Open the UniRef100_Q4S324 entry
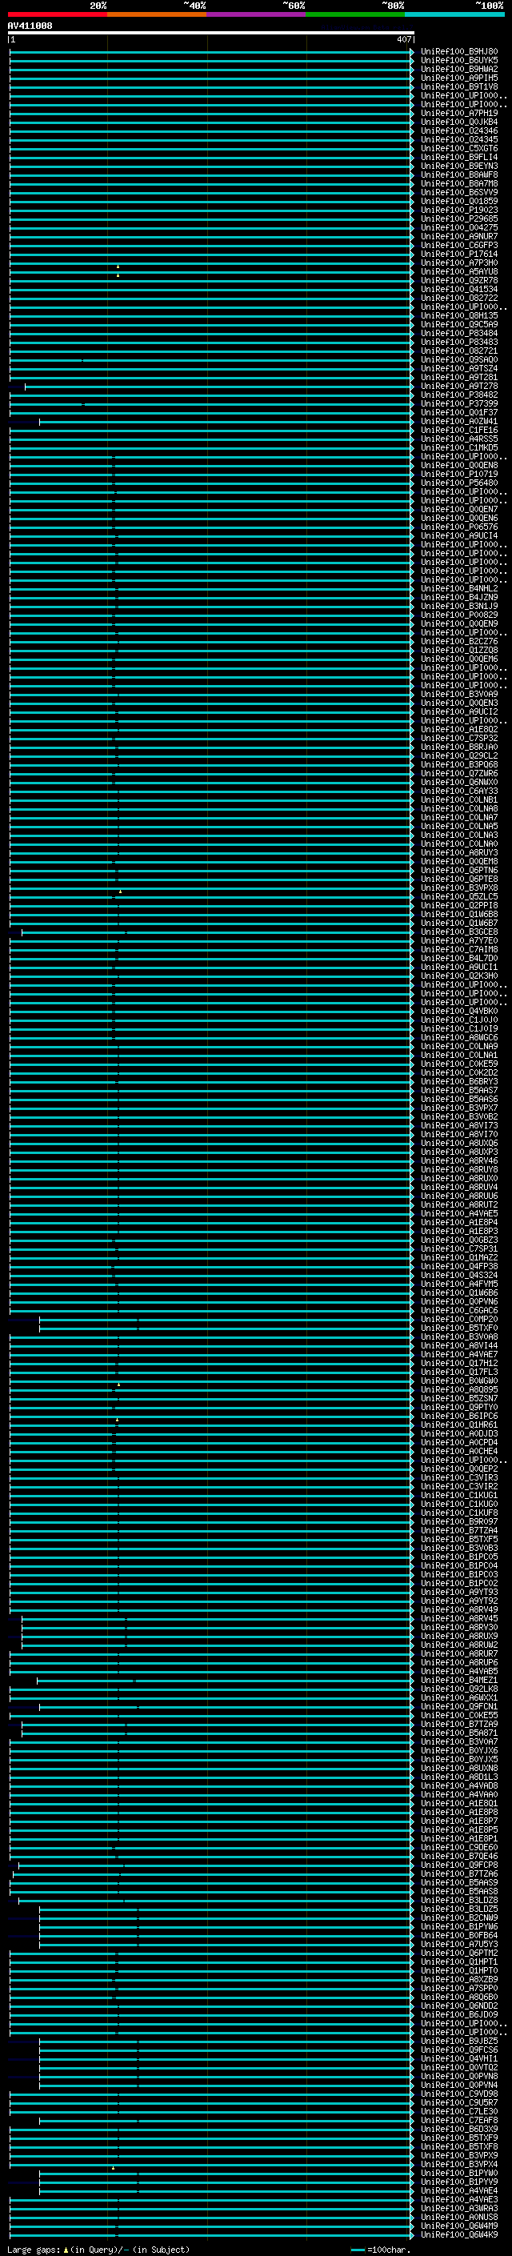The image size is (512, 2256). pos(459,1276)
